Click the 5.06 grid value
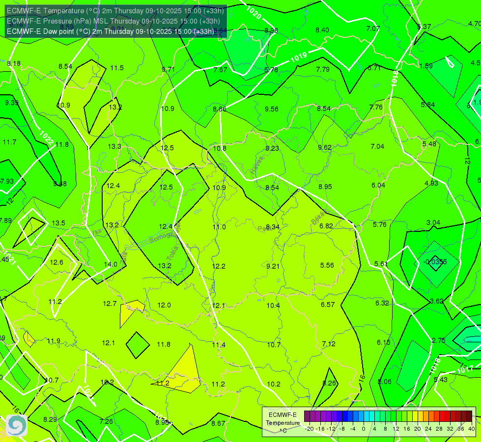This screenshot has width=481, height=442. point(384,382)
